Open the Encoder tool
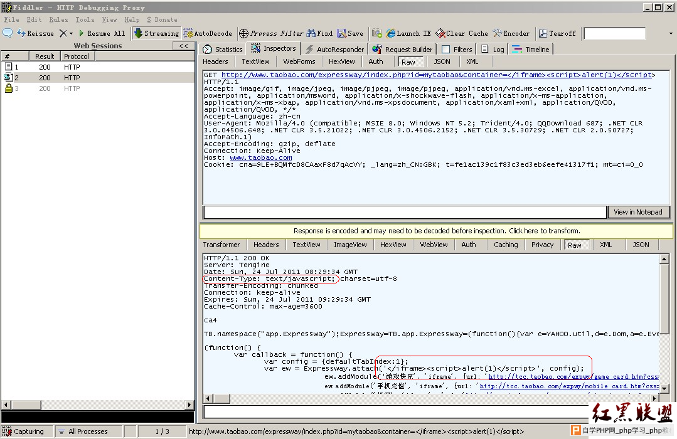This screenshot has height=439, width=677. [x=511, y=33]
